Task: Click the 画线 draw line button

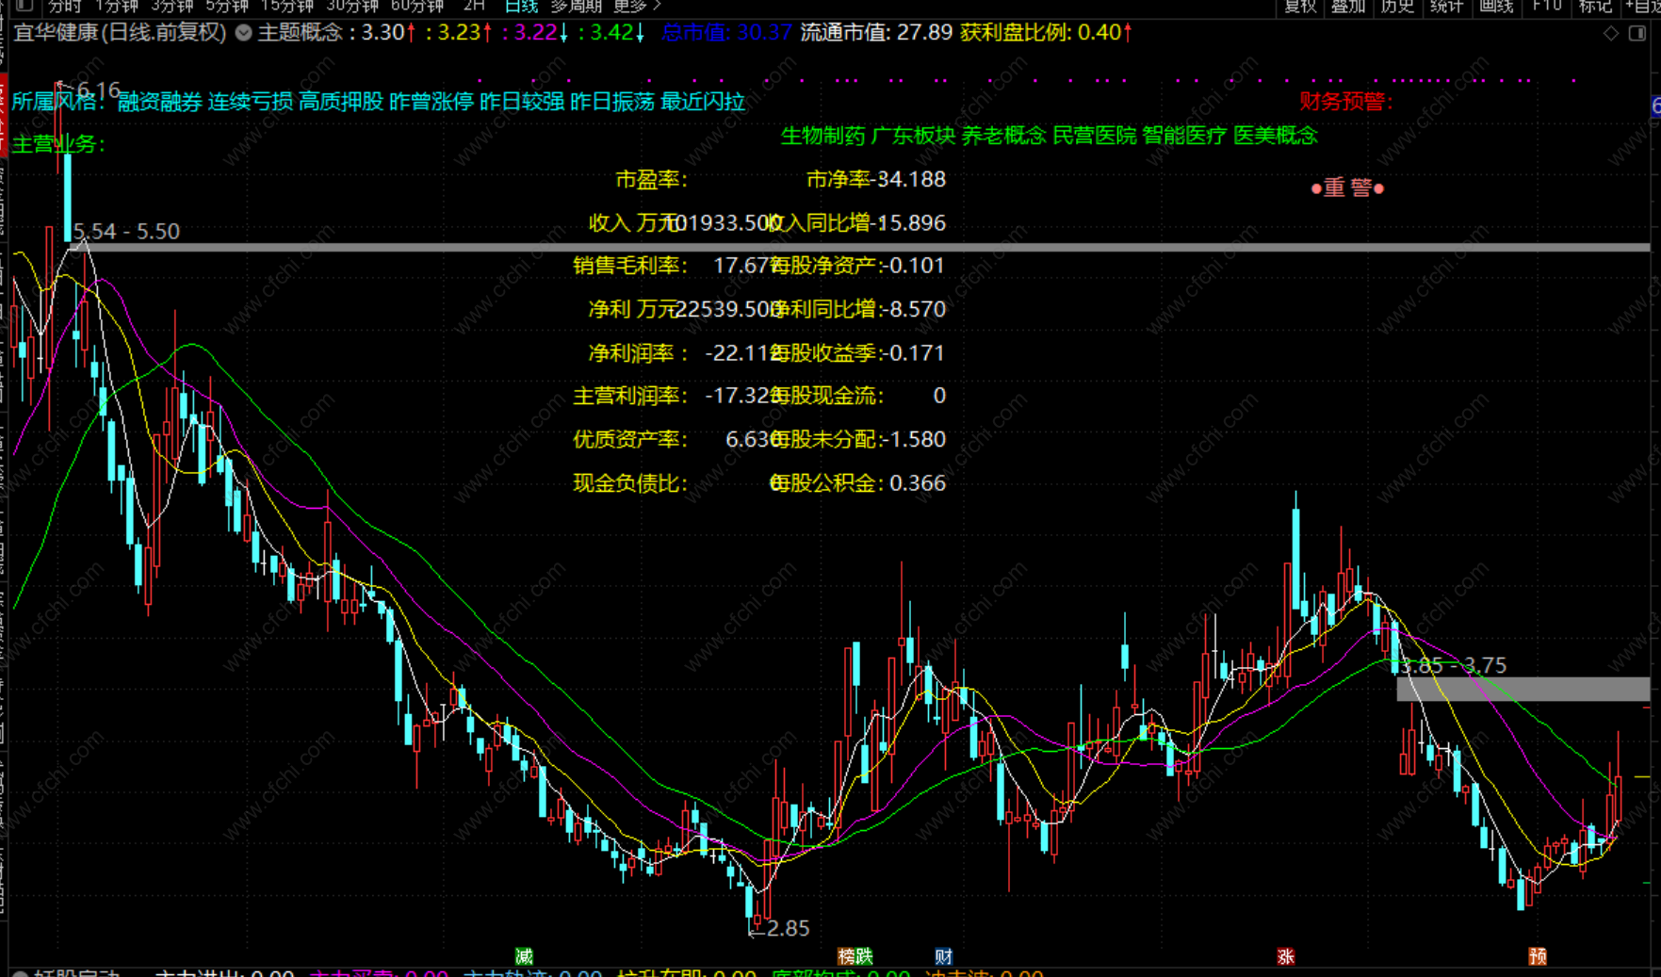Action: point(1495,6)
